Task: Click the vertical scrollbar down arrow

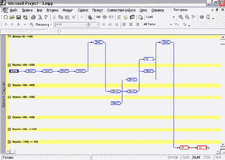Action: tap(223, 145)
